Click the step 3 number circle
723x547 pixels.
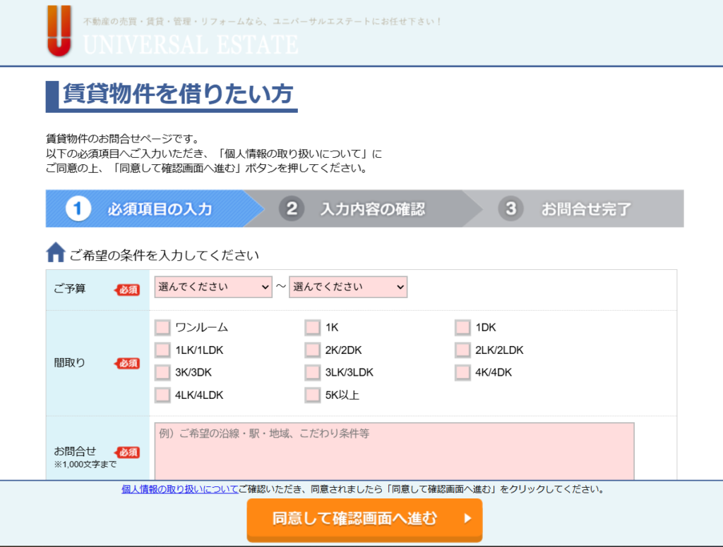pos(511,209)
